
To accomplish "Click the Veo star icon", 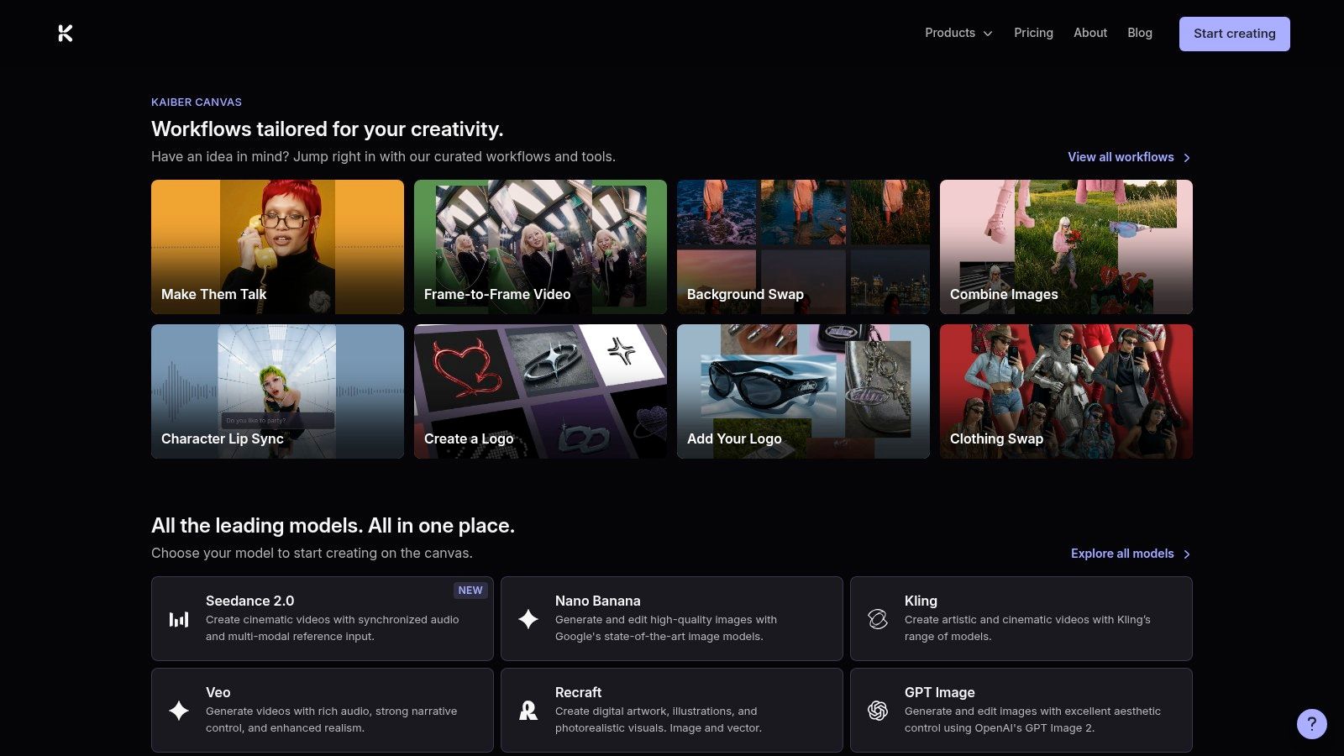I will coord(179,711).
